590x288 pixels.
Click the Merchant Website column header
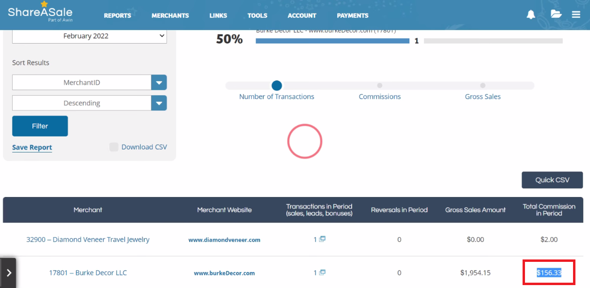click(x=224, y=210)
